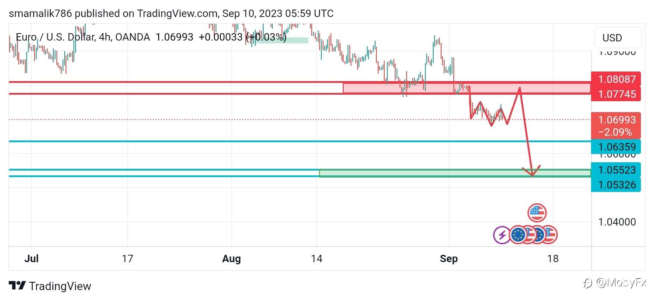Viewport: 654px width, 301px height.
Task: Click the purple lightning bolt event icon
Action: coord(502,235)
